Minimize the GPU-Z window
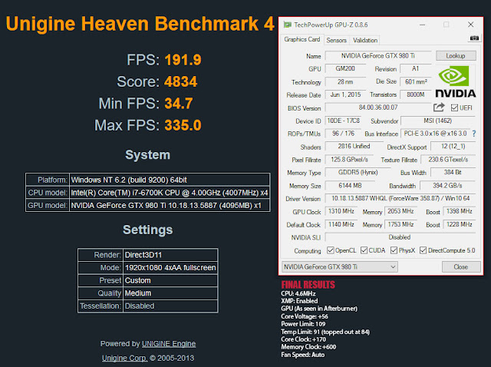 pos(422,25)
